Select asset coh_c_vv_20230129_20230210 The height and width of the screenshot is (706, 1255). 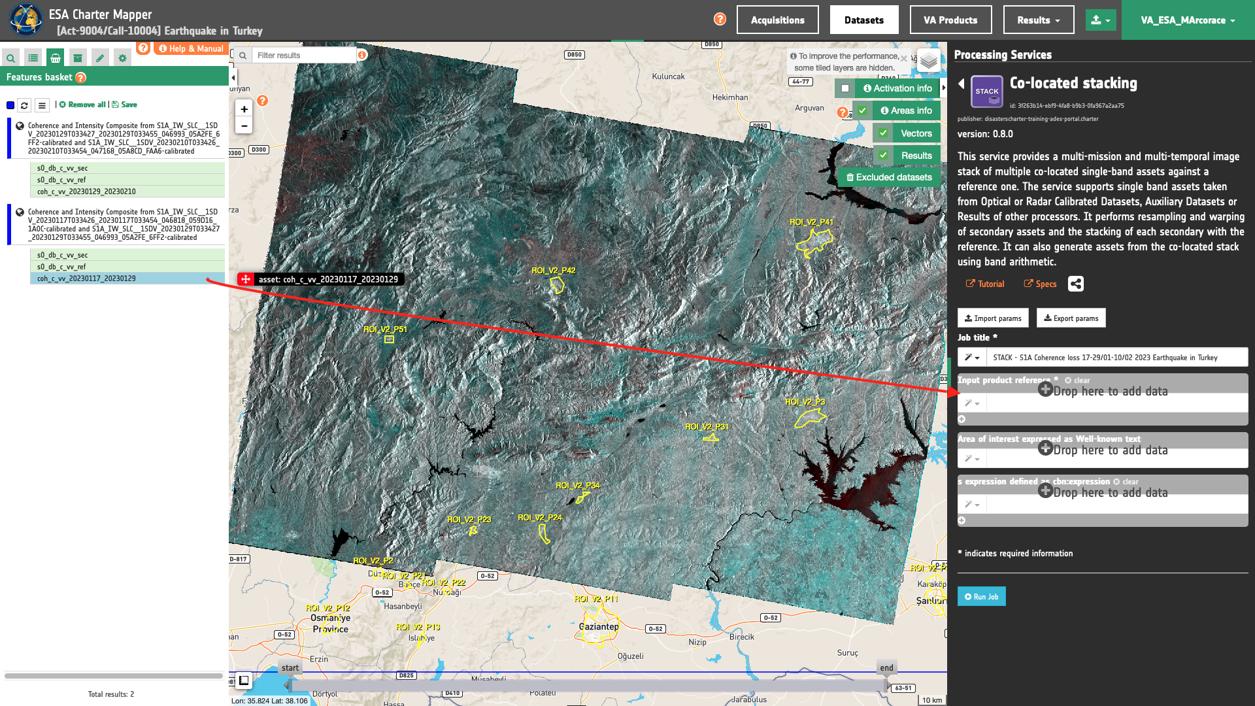[127, 192]
